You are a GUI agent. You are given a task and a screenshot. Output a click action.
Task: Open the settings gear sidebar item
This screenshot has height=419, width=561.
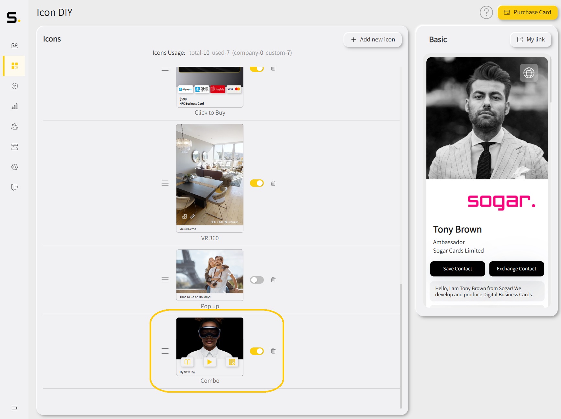[15, 167]
